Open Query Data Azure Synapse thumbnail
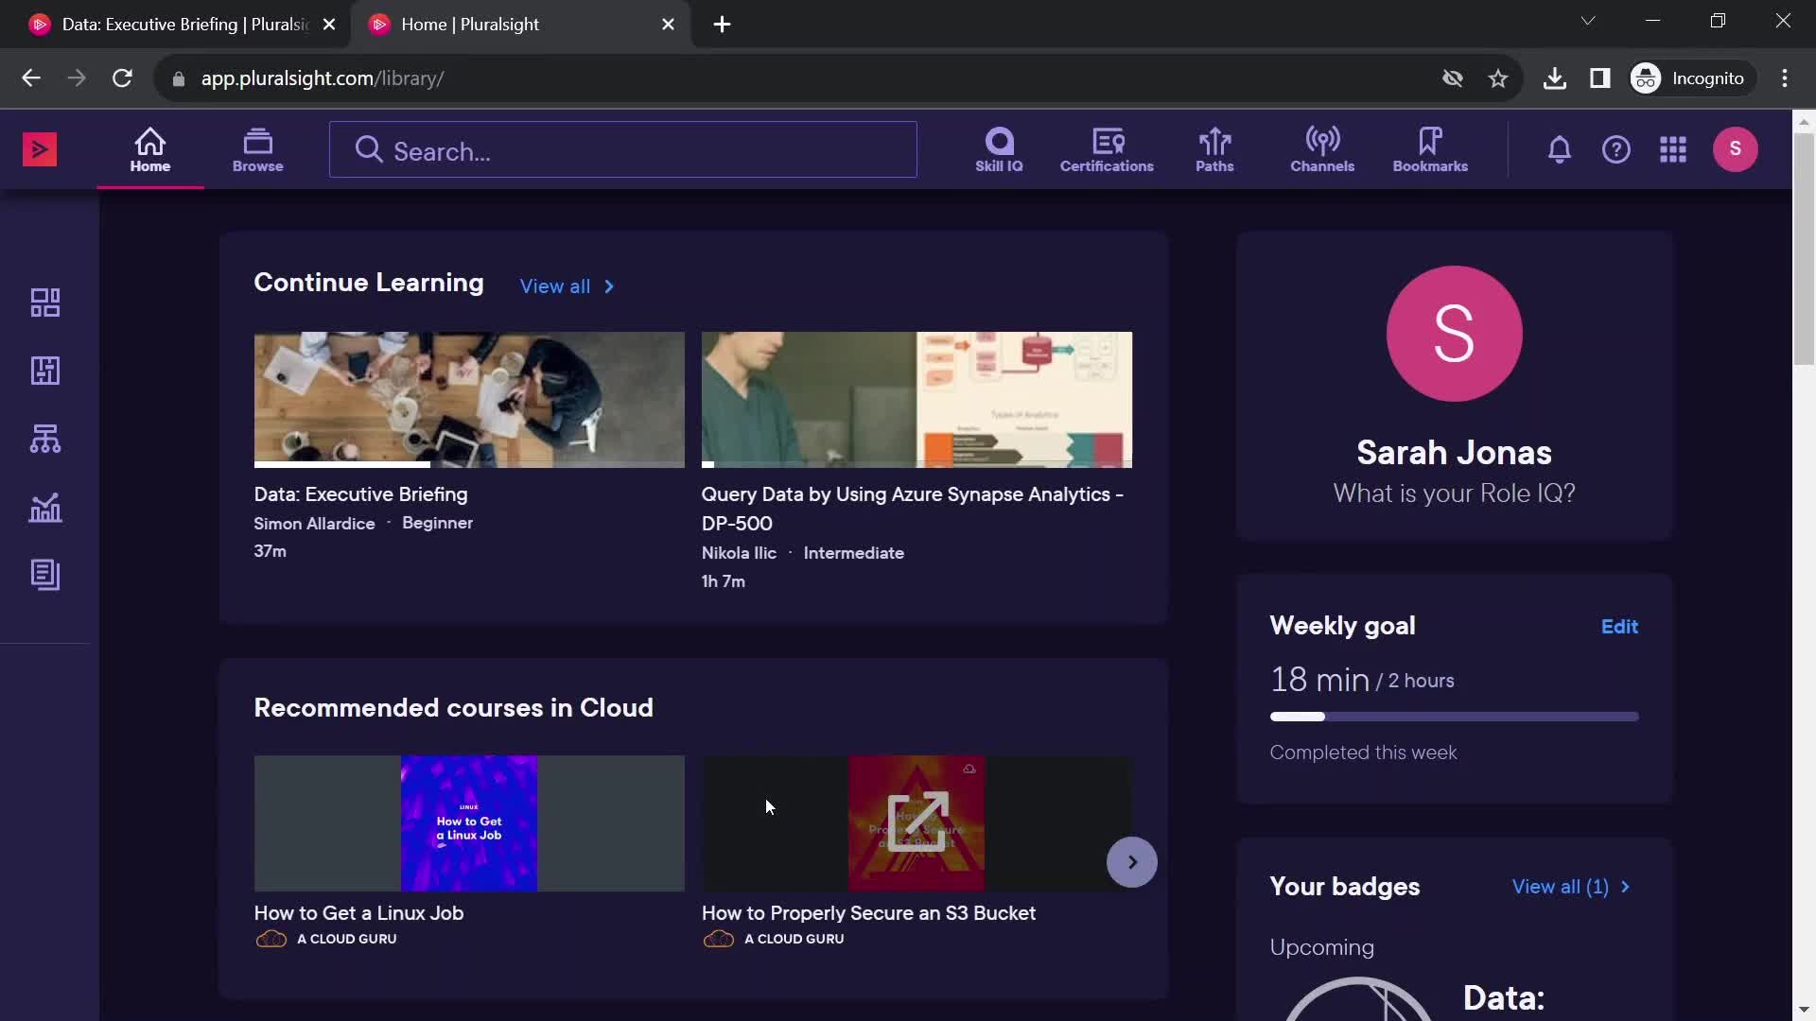1816x1021 pixels. click(917, 399)
